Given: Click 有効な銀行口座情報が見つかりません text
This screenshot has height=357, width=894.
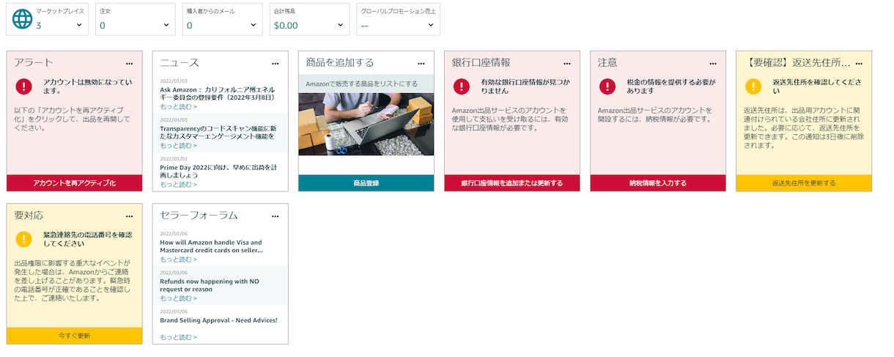Looking at the screenshot, I should tap(525, 87).
